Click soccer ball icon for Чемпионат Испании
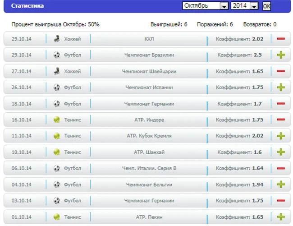This screenshot has height=226, width=293. coord(57,88)
